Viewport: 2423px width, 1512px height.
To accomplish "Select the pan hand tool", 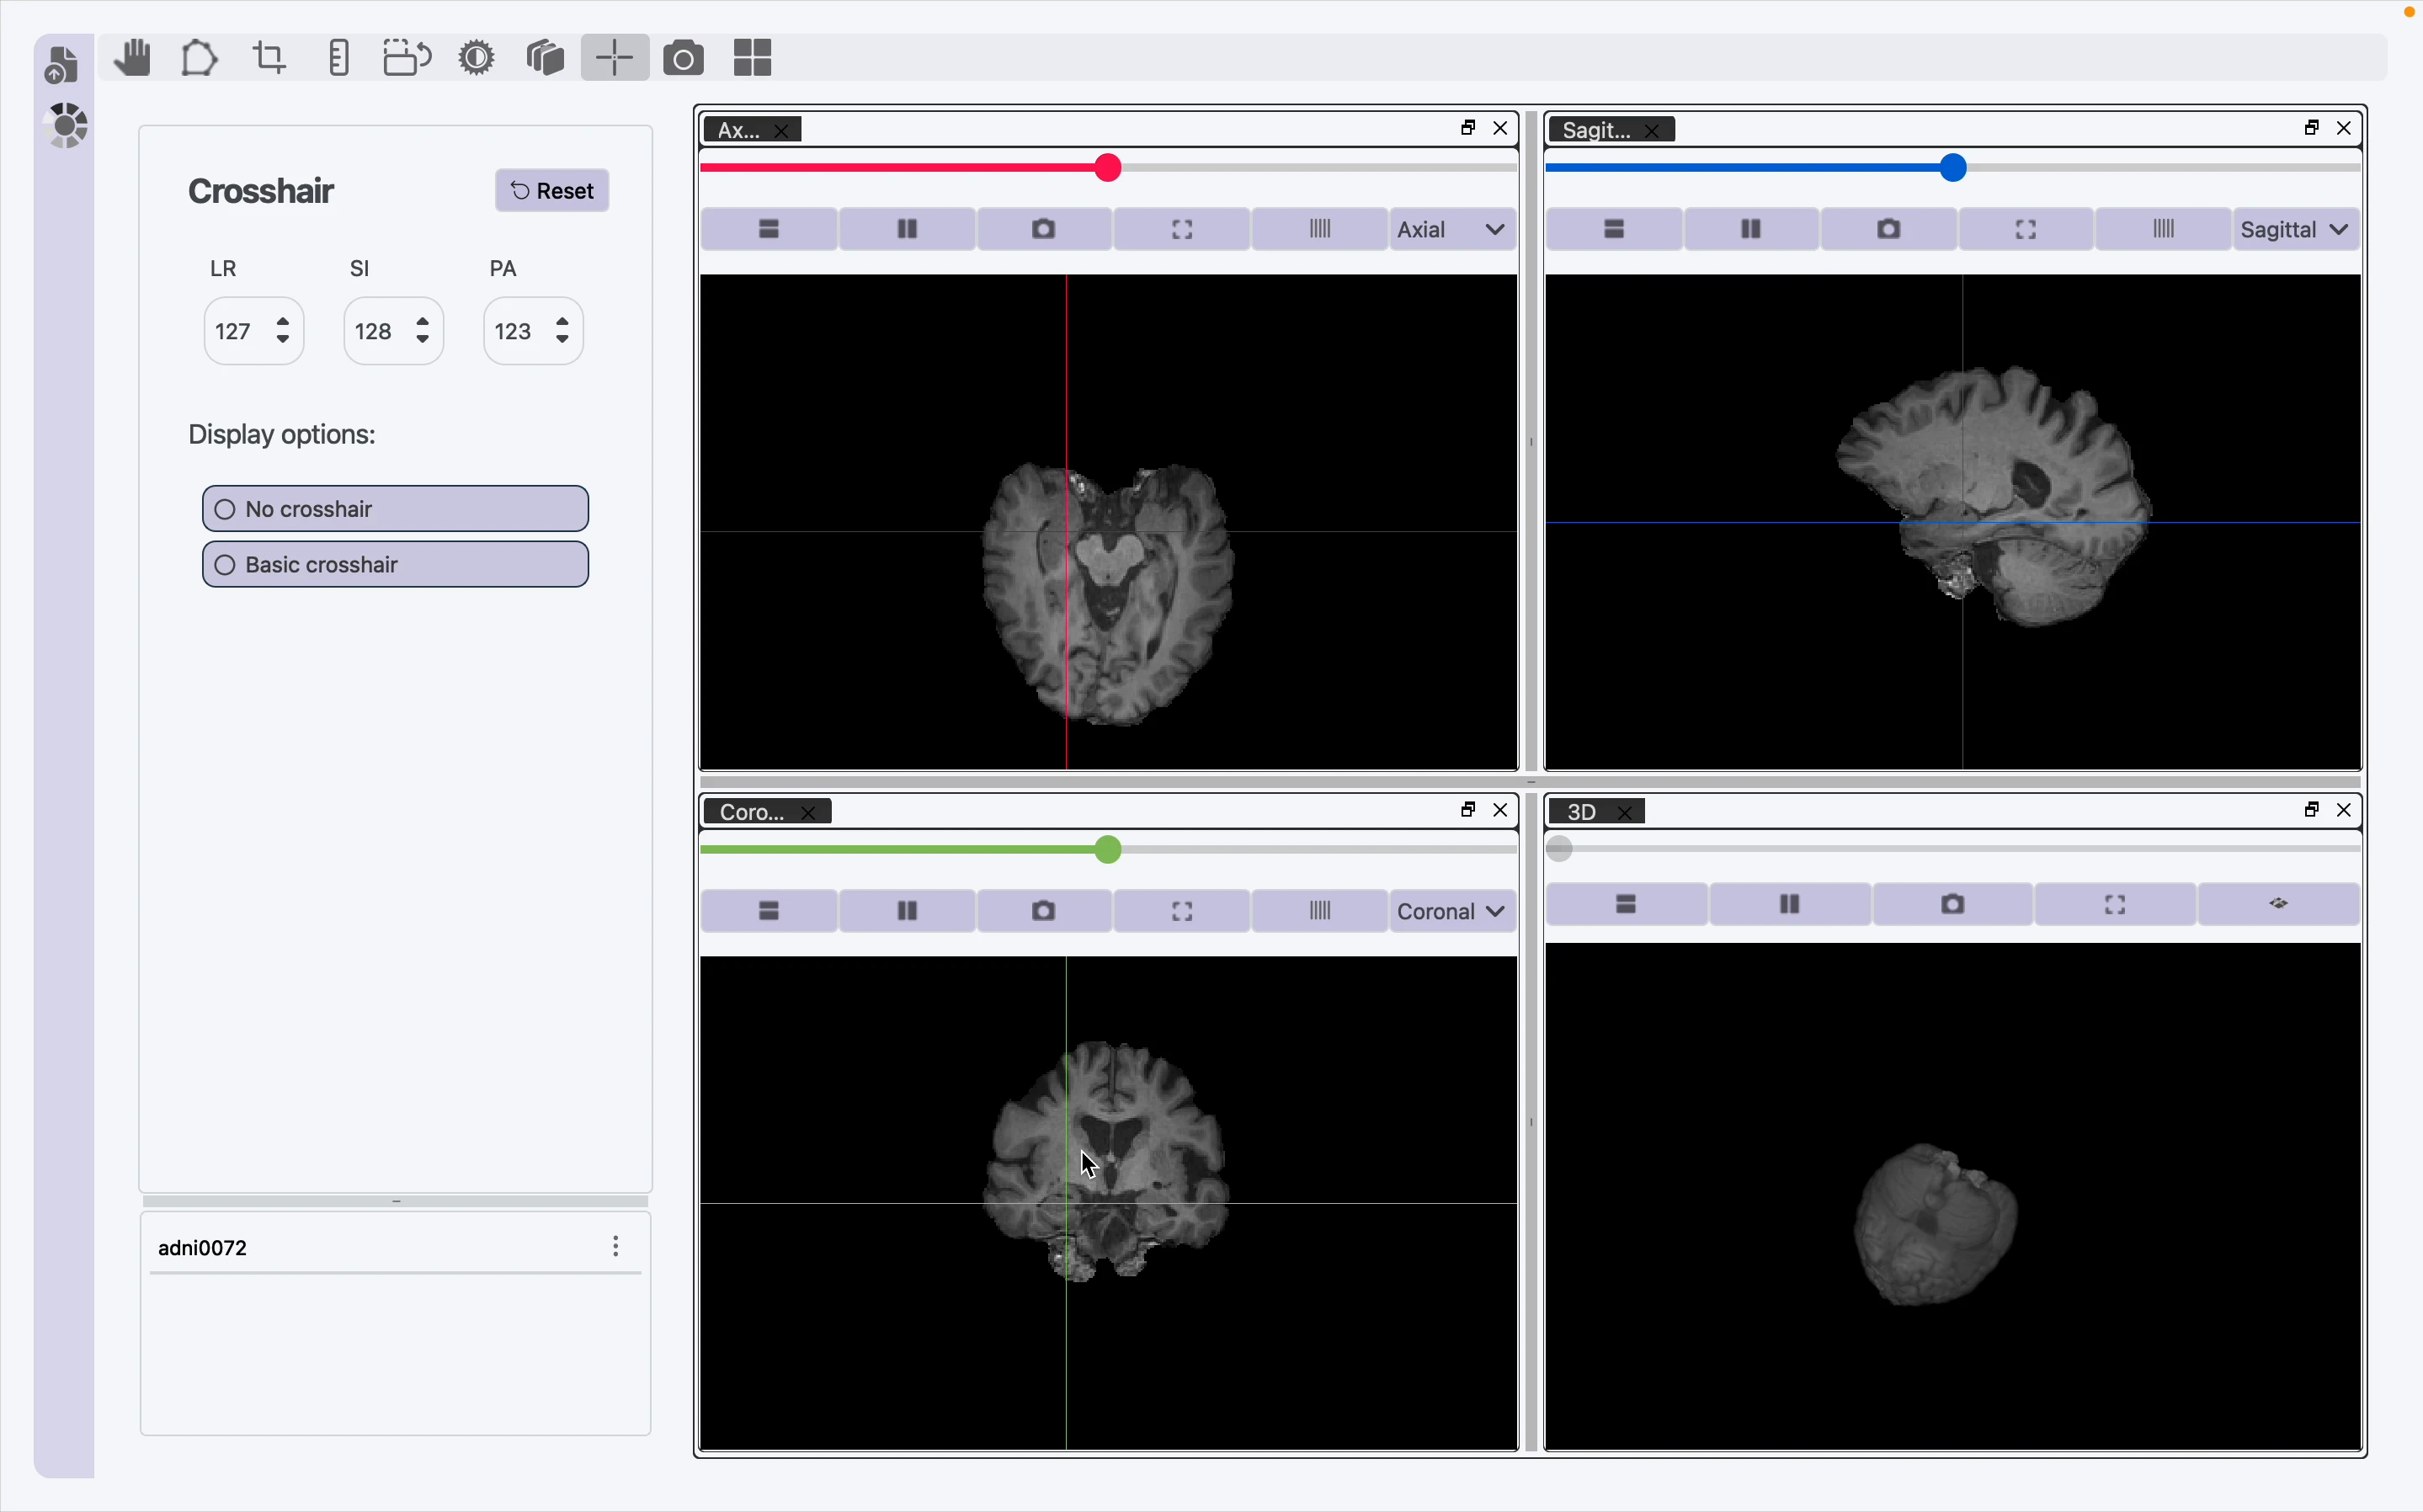I will [x=132, y=58].
